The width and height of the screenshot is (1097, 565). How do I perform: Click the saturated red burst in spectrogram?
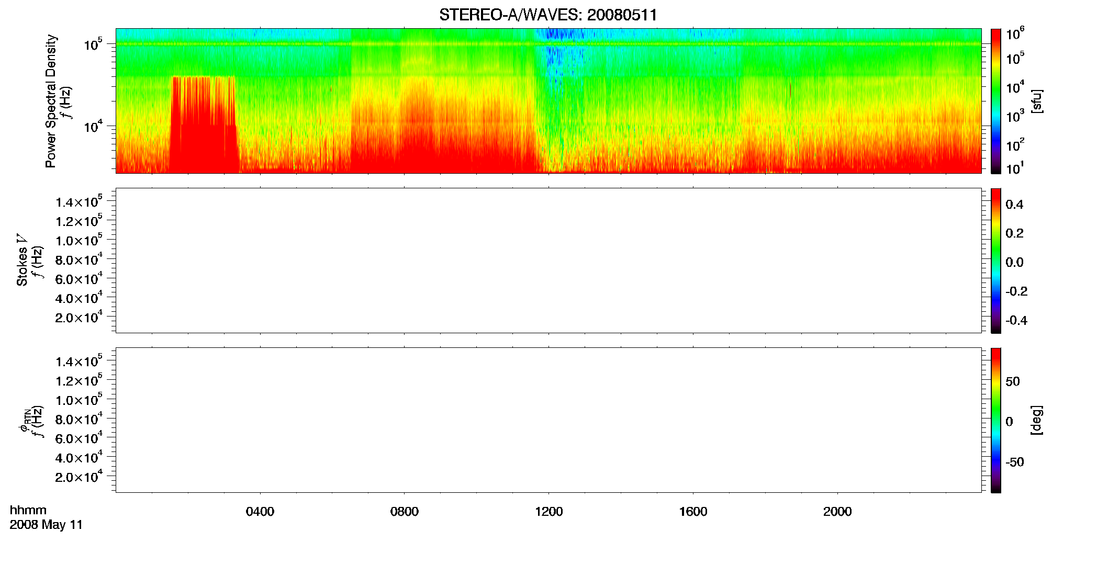[x=203, y=126]
